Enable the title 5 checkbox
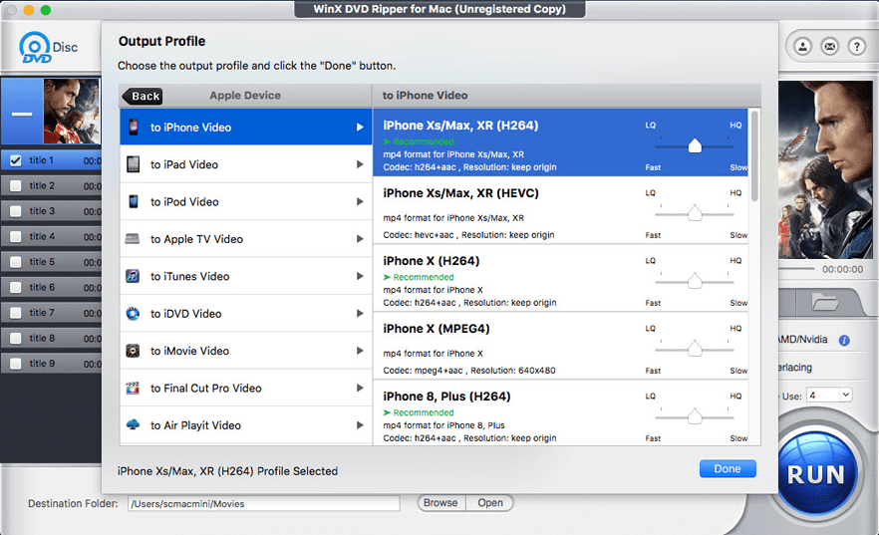 [x=16, y=262]
